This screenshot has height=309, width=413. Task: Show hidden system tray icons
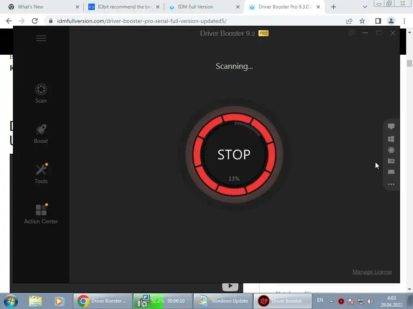coord(332,301)
